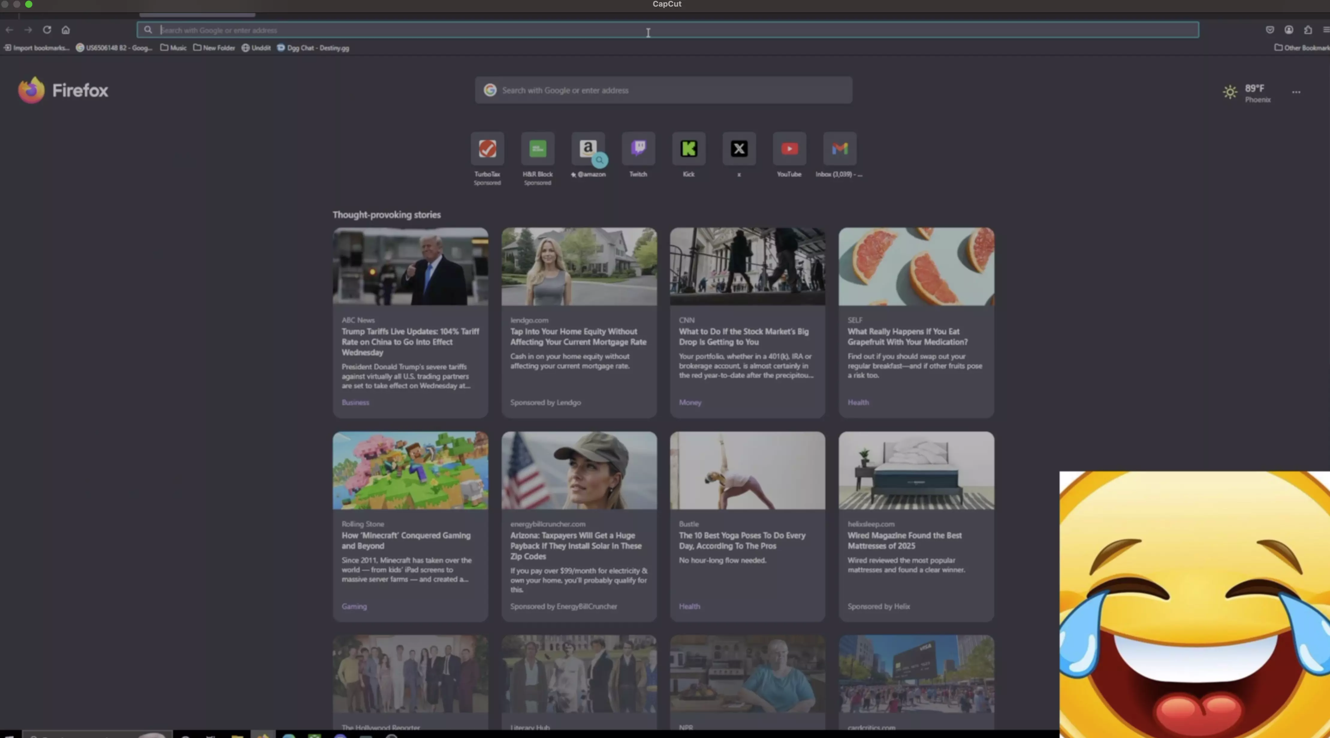The height and width of the screenshot is (738, 1330).
Task: Open the 89°F Phoenix weather widget
Action: pyautogui.click(x=1247, y=93)
